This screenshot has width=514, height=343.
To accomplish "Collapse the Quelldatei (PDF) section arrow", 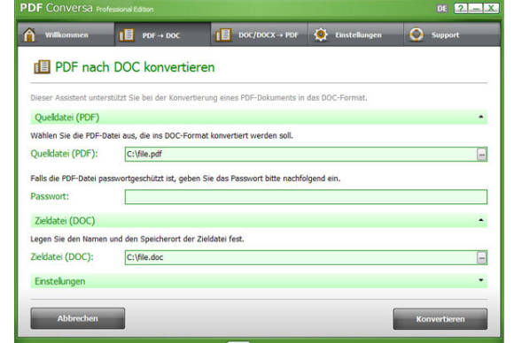I will (x=481, y=117).
